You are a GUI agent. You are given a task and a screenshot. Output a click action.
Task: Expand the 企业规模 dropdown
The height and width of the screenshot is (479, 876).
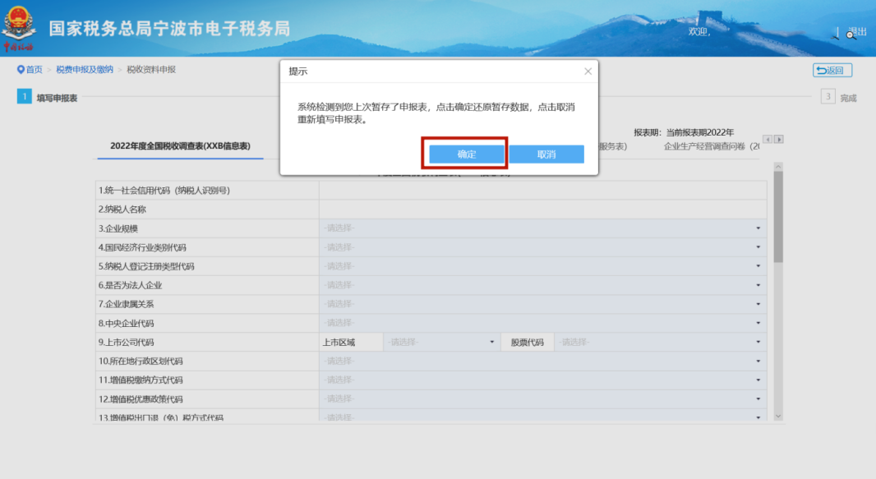point(542,228)
